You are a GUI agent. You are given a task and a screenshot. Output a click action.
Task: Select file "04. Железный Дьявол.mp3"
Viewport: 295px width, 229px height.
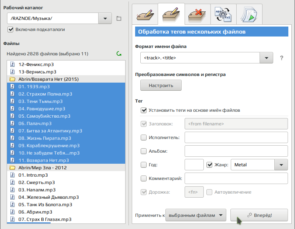click(66, 197)
